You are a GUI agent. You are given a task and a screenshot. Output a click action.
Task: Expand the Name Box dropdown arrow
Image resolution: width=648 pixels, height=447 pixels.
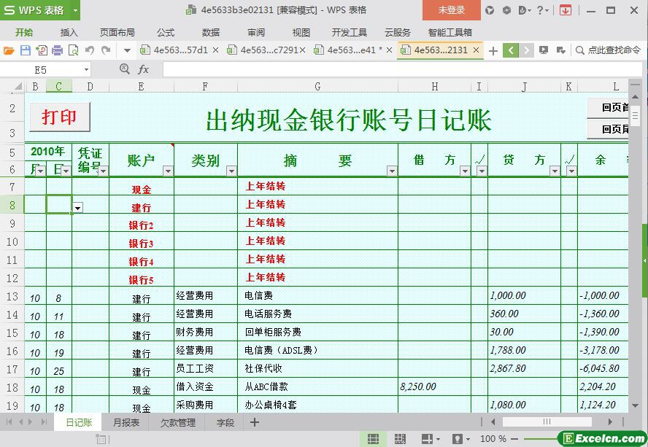86,69
